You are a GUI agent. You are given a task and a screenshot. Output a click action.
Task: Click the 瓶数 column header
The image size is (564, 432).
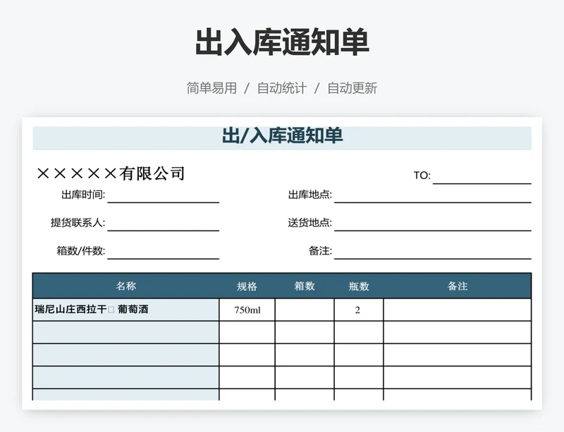point(359,286)
